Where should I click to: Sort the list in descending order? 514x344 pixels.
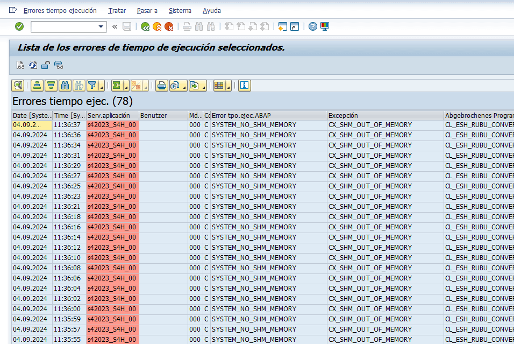click(51, 85)
